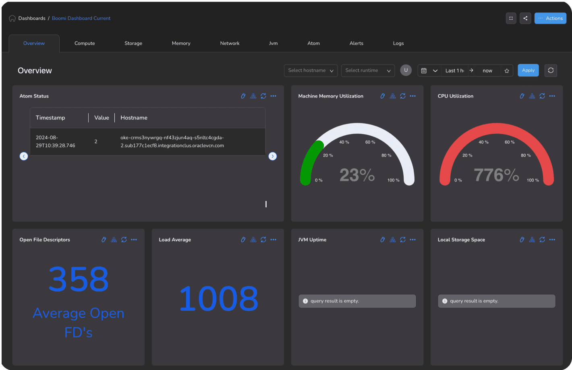
Task: Expand the Select hostname dropdown
Action: coord(311,70)
